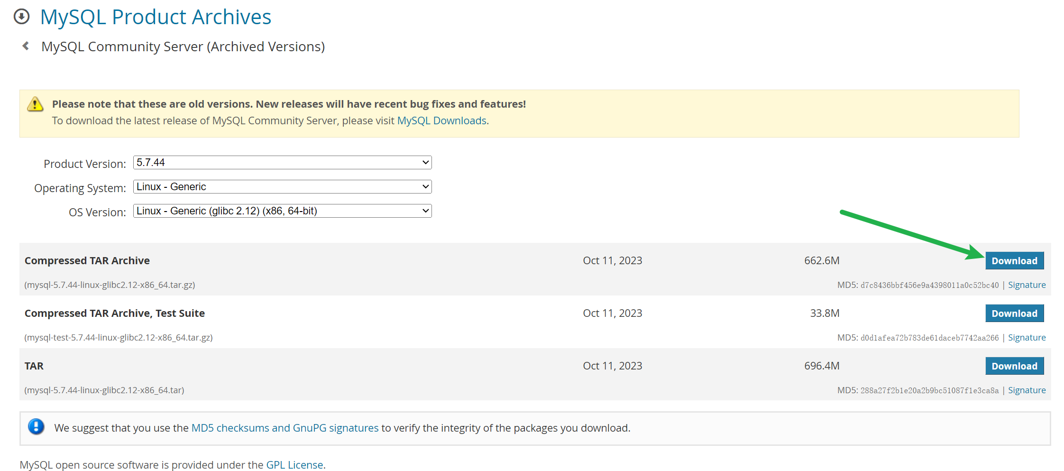Screen dimensions: 1064x471
Task: Select filename mysql-test-5.7.44-linux-glibc2.12-x86_64.tar.gz
Action: pyautogui.click(x=119, y=338)
